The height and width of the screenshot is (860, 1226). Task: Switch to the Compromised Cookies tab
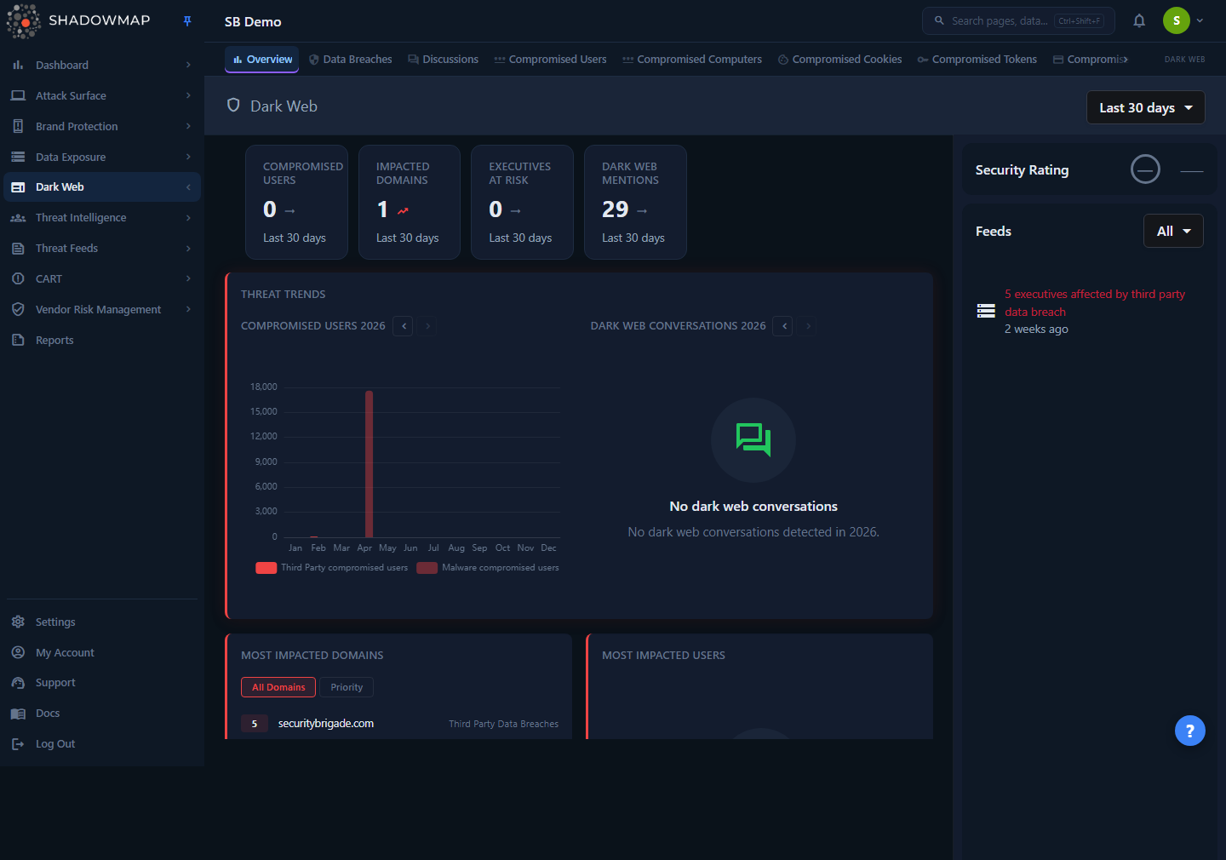point(839,60)
